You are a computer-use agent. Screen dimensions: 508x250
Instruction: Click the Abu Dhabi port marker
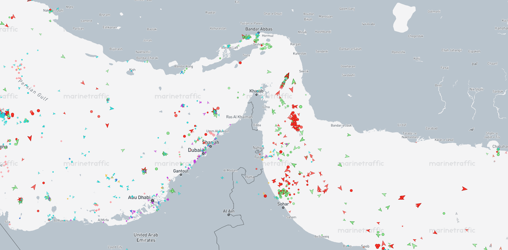click(152, 201)
